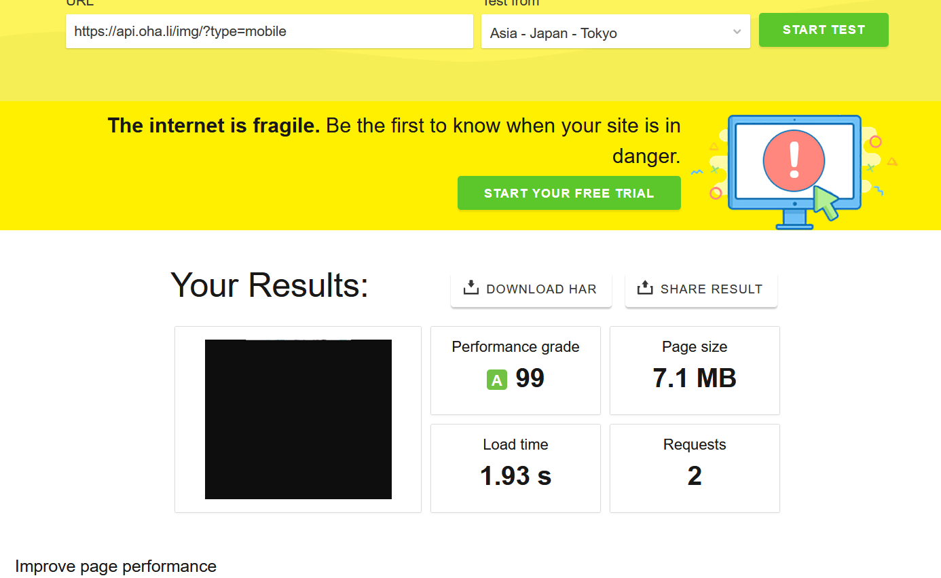Expand the test location dropdown arrow

(737, 32)
